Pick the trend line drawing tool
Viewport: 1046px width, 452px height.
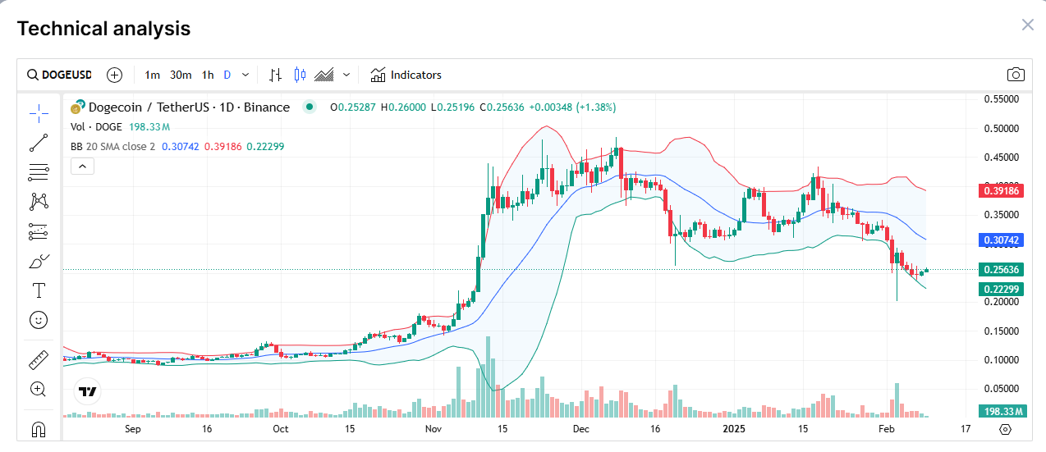(x=39, y=142)
